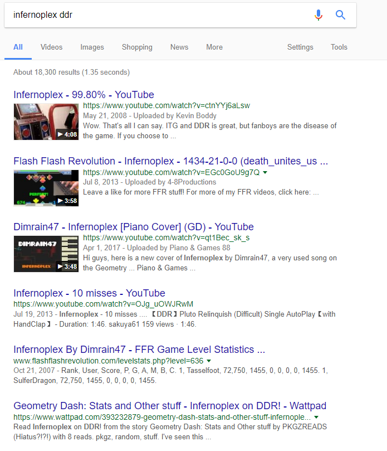The height and width of the screenshot is (451, 387).
Task: Open the Flash Flash Revolution Infernoplex result
Action: 170,161
